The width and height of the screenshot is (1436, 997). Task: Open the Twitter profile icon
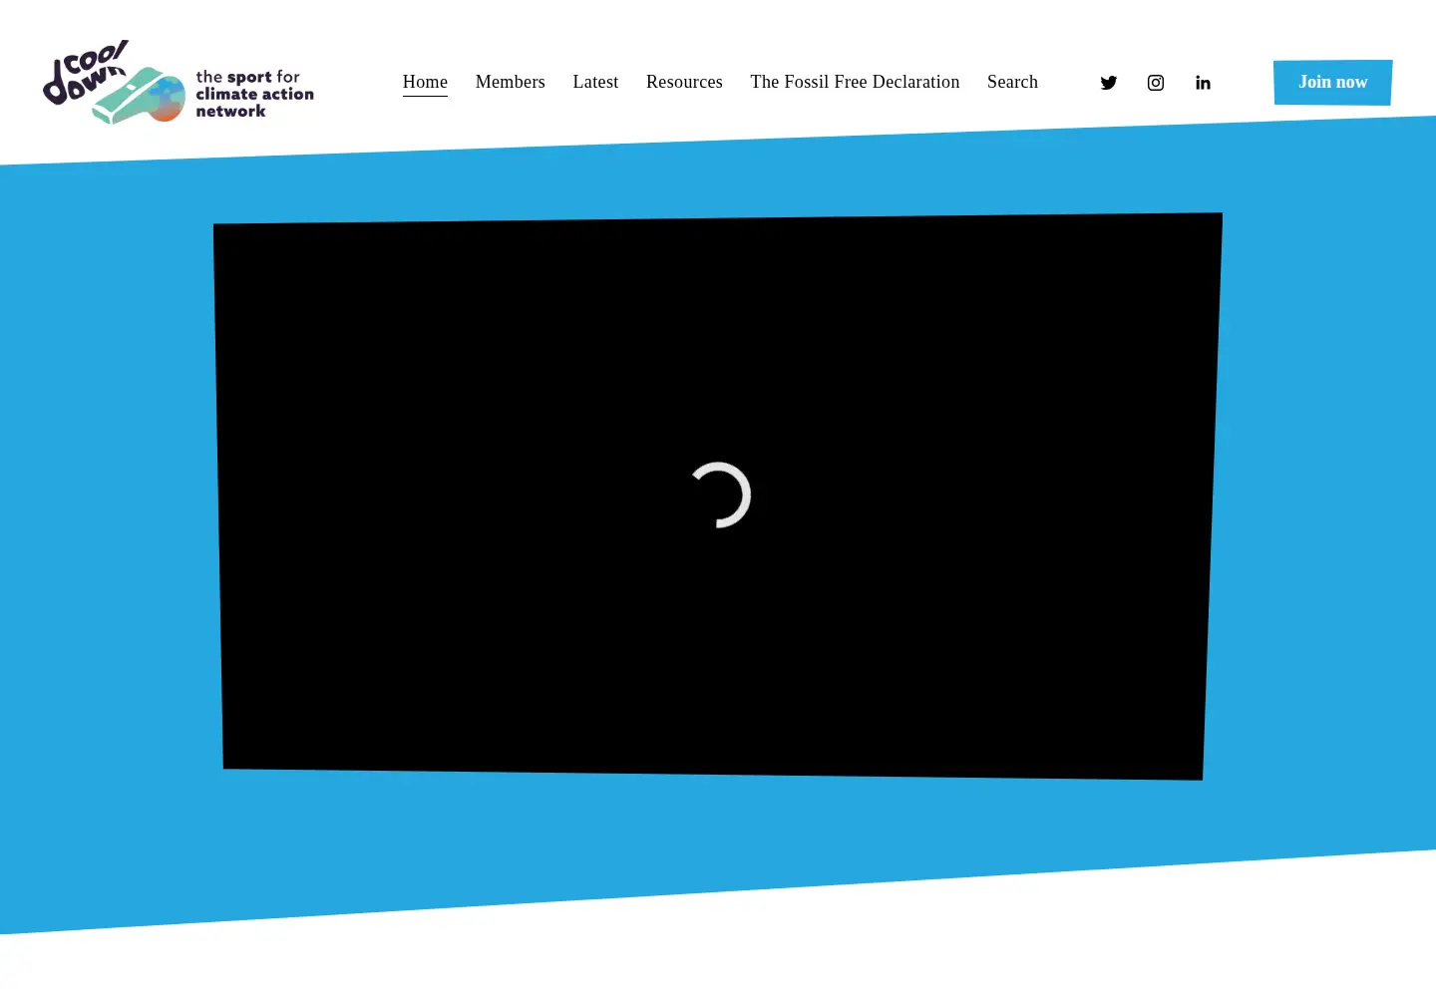tap(1108, 83)
